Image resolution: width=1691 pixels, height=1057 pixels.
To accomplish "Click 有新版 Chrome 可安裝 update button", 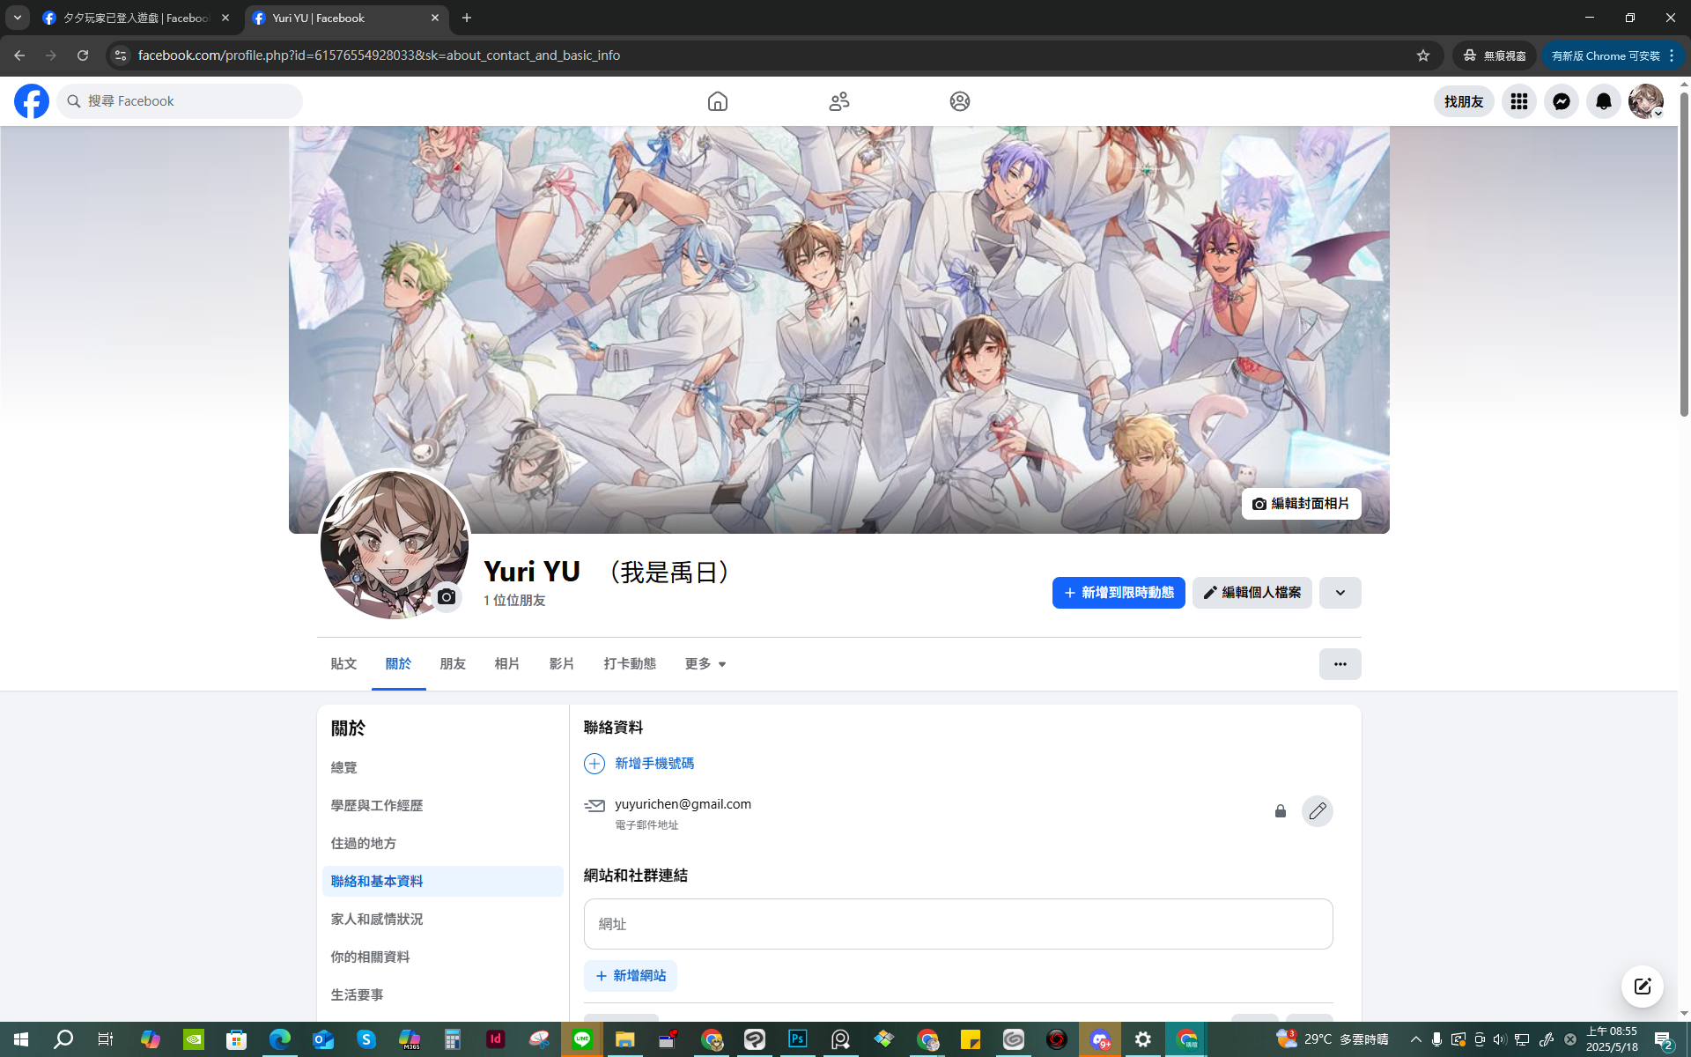I will click(1605, 55).
